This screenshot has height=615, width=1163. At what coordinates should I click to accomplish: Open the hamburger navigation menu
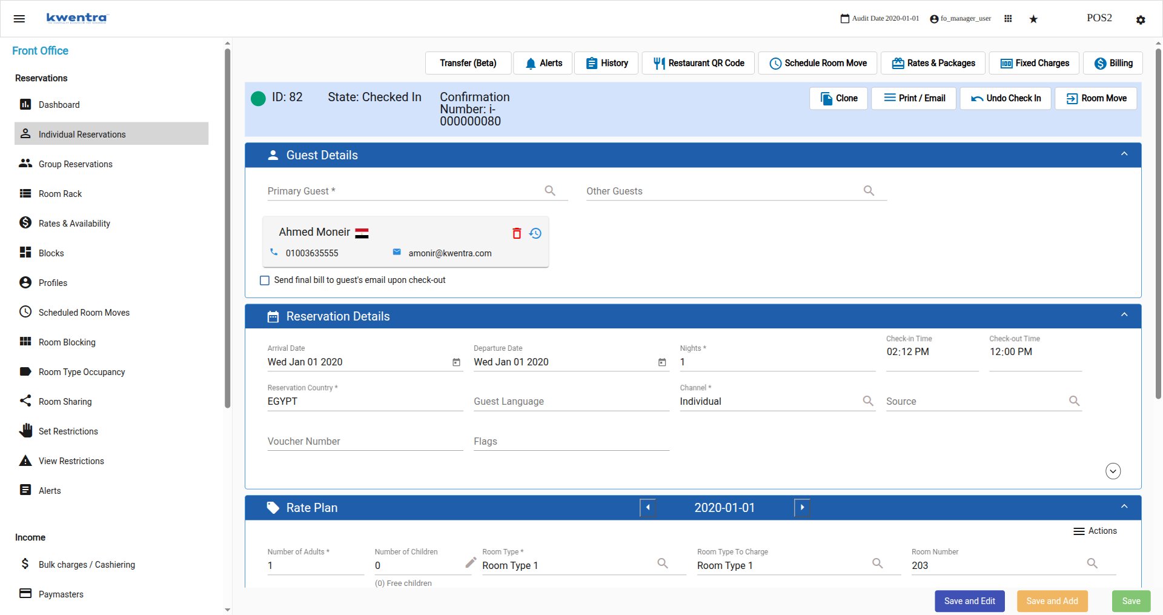[19, 19]
